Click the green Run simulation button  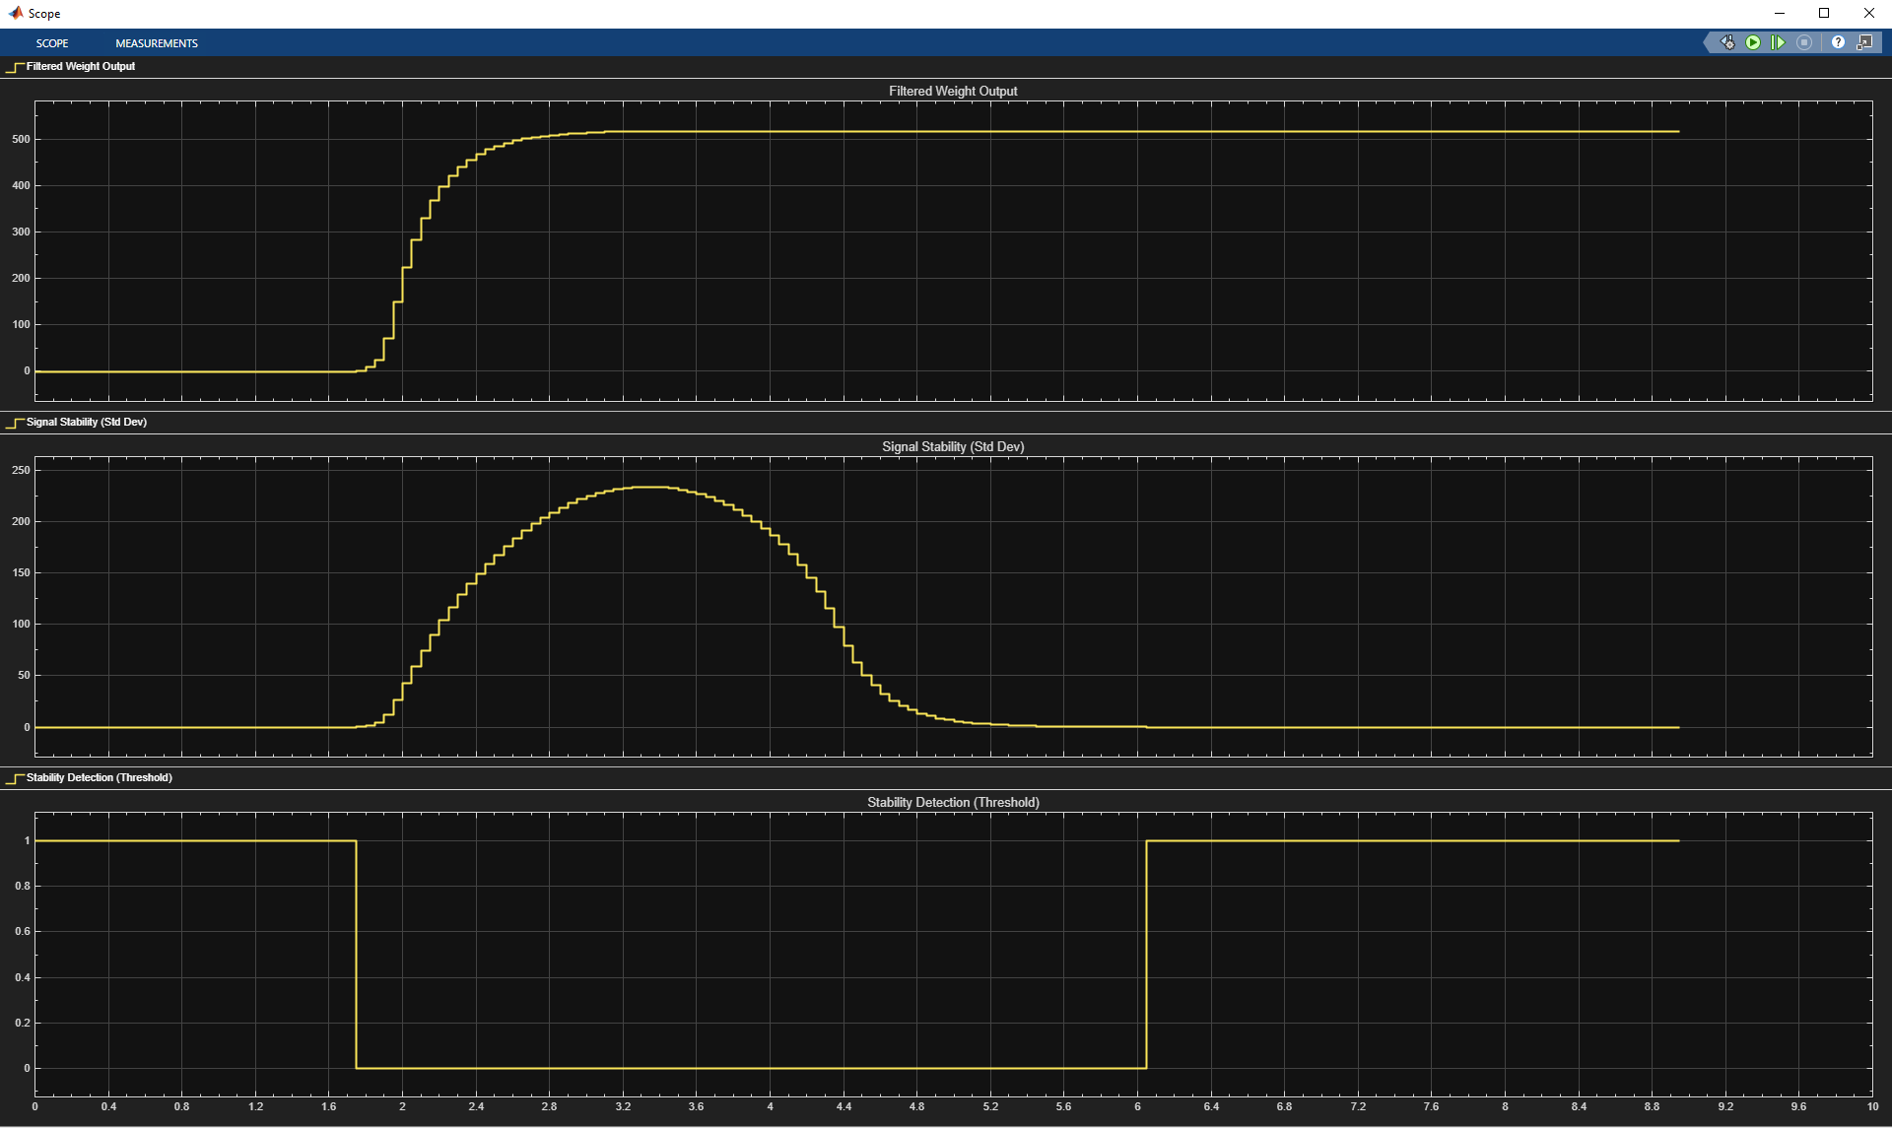pos(1753,42)
